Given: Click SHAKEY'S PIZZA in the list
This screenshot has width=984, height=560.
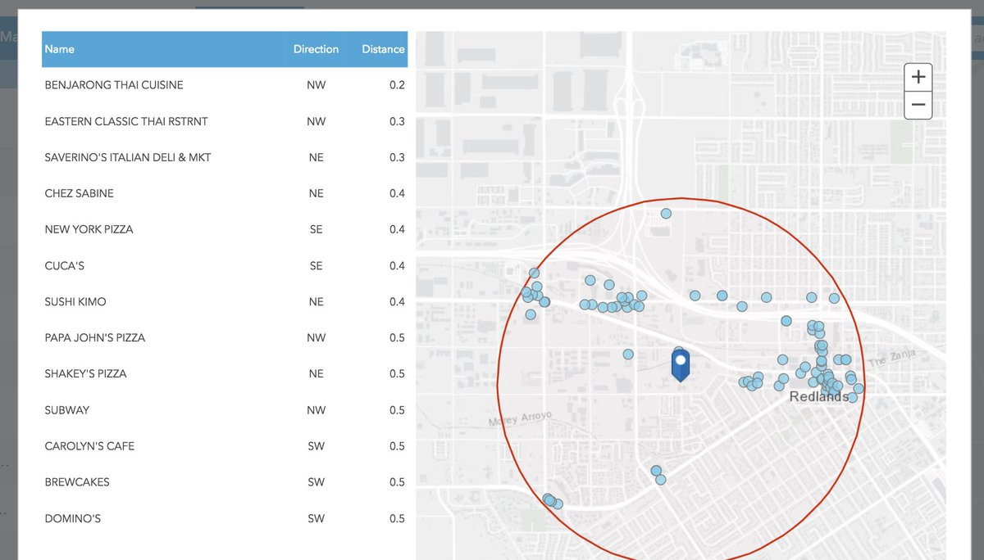Looking at the screenshot, I should tap(225, 373).
